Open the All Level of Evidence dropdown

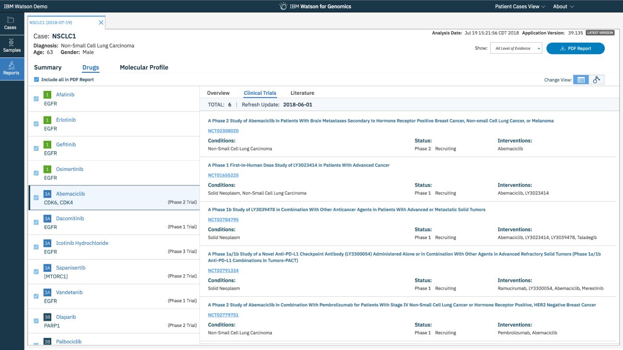[516, 48]
